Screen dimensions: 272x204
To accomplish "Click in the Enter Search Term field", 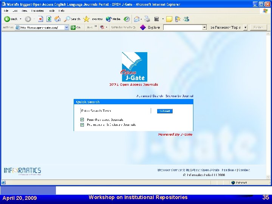I will [116, 111].
